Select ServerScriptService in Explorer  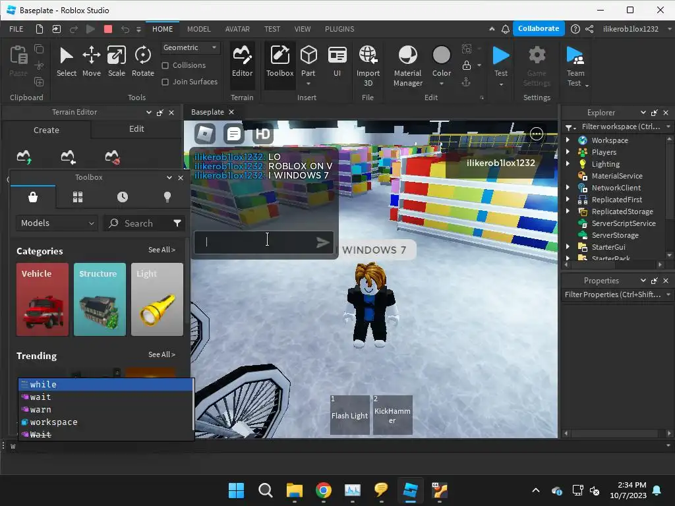[623, 223]
